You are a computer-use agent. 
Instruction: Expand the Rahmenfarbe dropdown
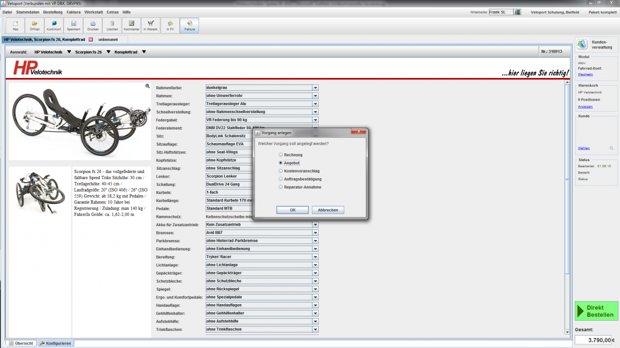coord(315,88)
